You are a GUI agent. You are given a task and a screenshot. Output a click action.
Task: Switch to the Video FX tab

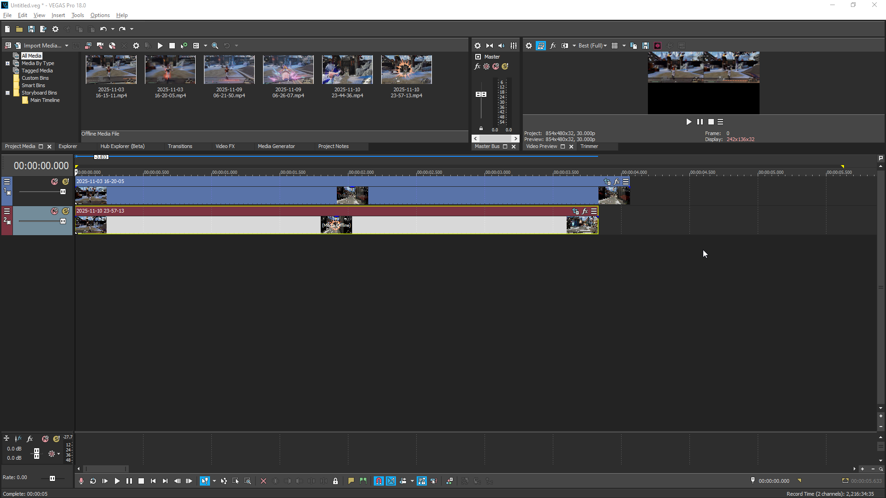[x=225, y=146]
